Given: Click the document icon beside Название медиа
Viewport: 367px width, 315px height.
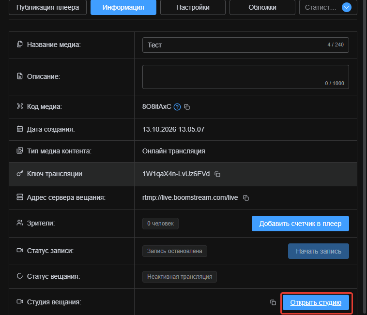Looking at the screenshot, I should coord(20,44).
